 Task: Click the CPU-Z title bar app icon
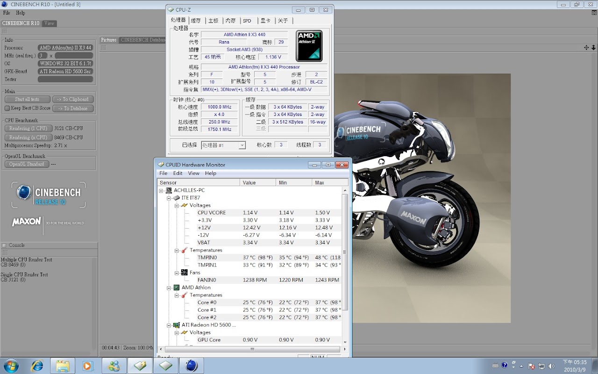[x=171, y=9]
